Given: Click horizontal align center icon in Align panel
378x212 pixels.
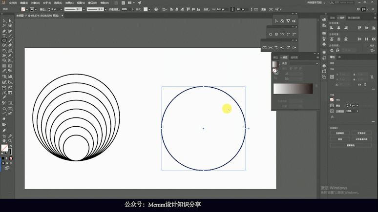Looking at the screenshot, I should [x=339, y=28].
